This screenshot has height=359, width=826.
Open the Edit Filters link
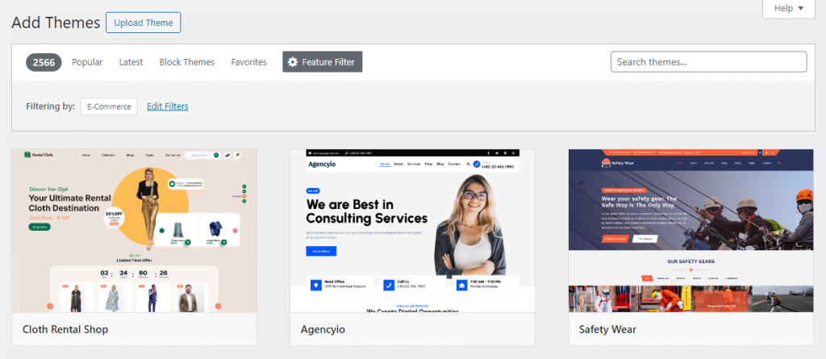click(x=168, y=106)
